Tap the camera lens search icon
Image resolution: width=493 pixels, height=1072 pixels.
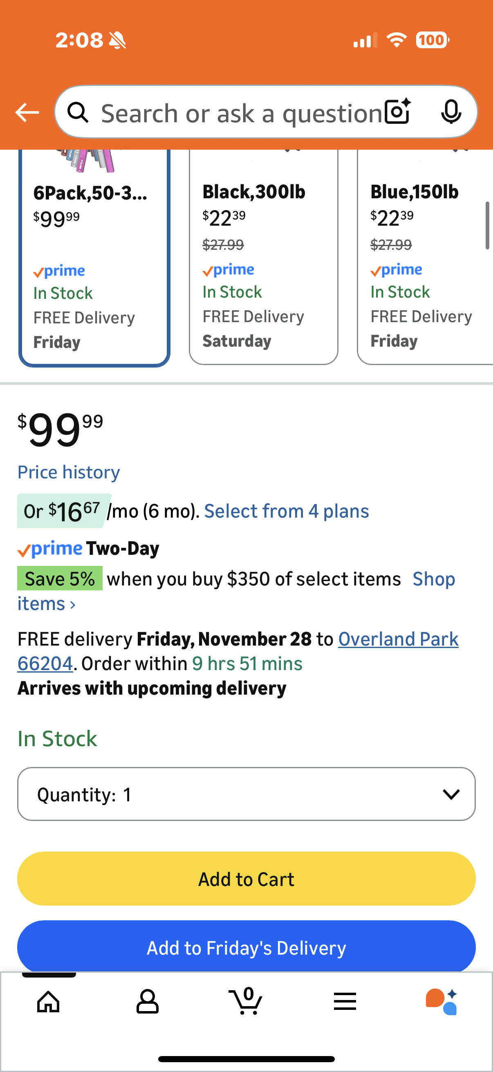[397, 112]
